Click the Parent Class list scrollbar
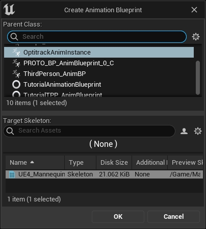206x229 pixels. (198, 78)
